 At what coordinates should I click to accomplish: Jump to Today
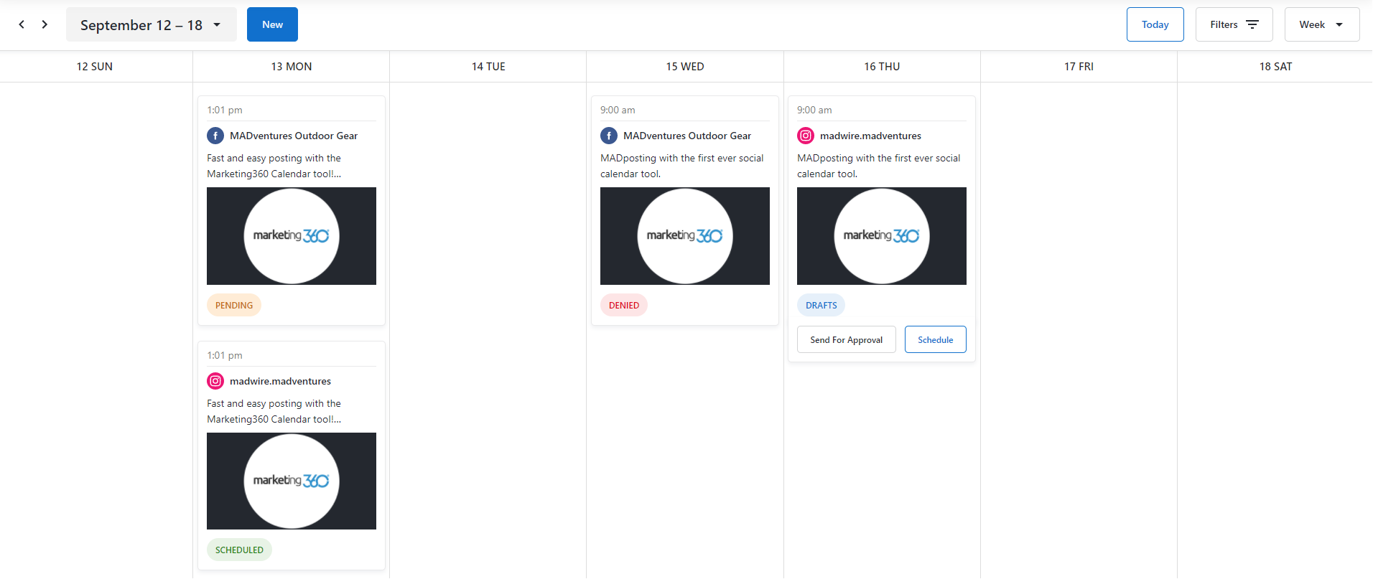point(1155,24)
